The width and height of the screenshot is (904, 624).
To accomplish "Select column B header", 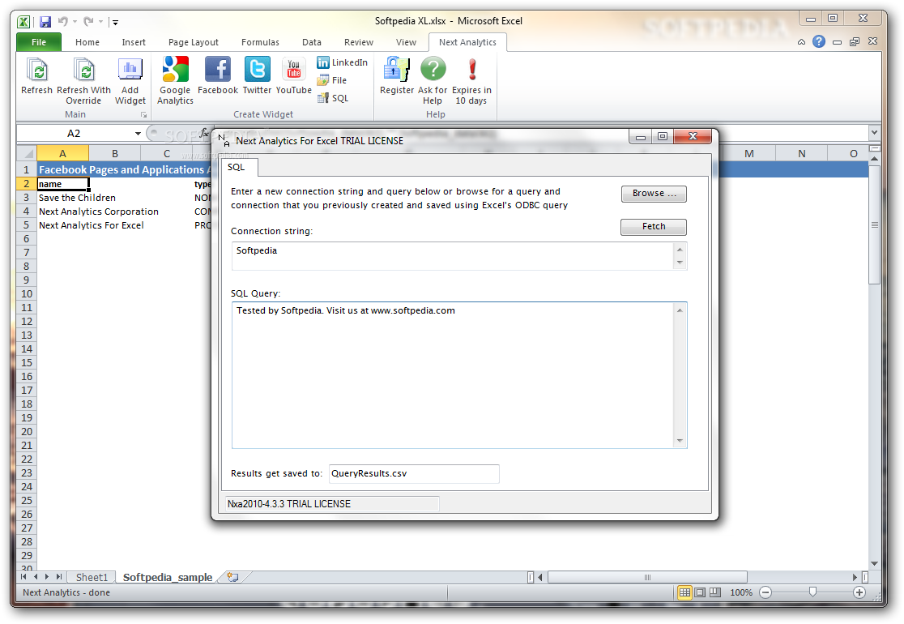I will 115,153.
